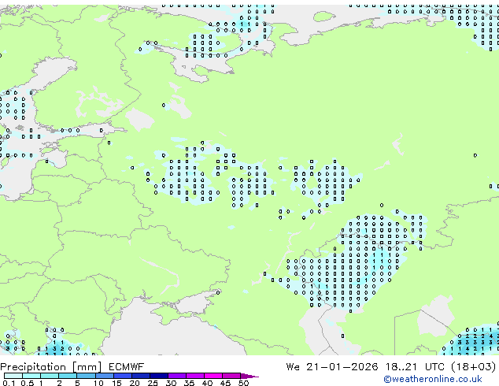
Task: Select the 5–10 mm legend color swatch
Action: click(86, 376)
